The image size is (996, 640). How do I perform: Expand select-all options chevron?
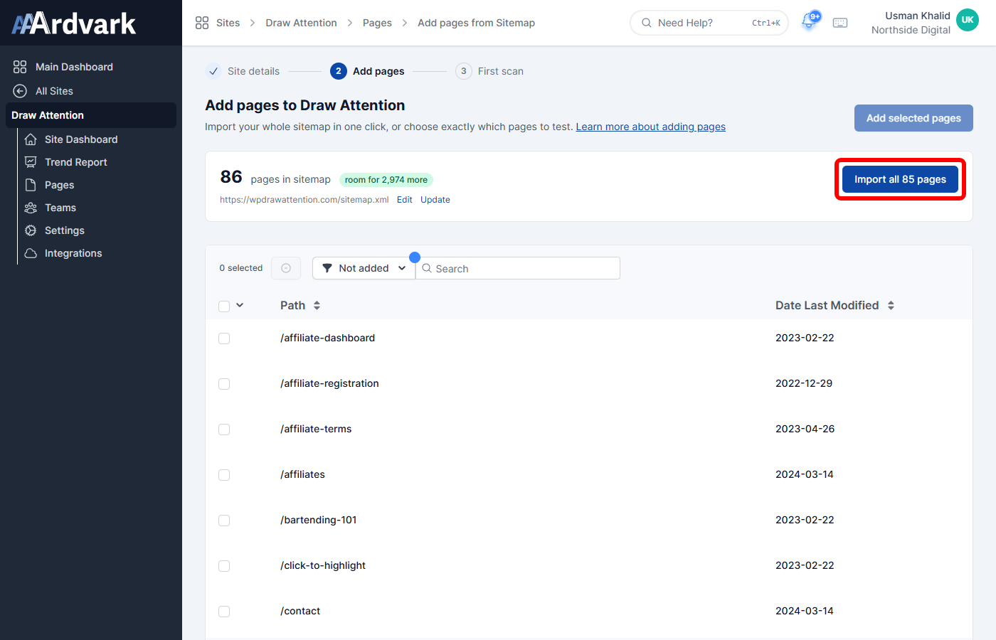click(x=240, y=305)
